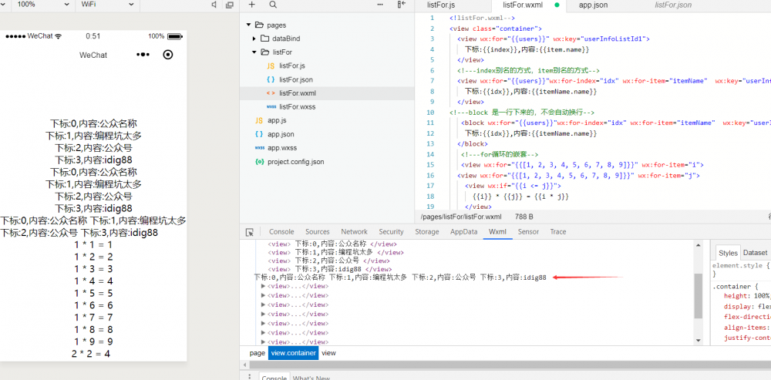
Task: Open listFor.wxss in the file tree
Action: (297, 107)
